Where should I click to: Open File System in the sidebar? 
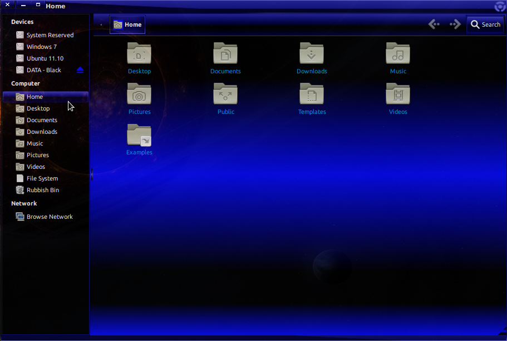[x=46, y=178]
